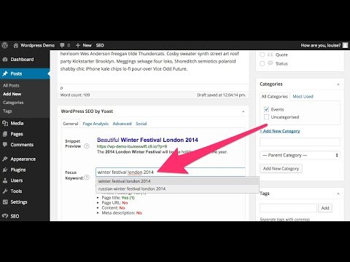Screen dimensions: 350x262
Task: Click the Word count: 109 text
Action: click(x=75, y=95)
